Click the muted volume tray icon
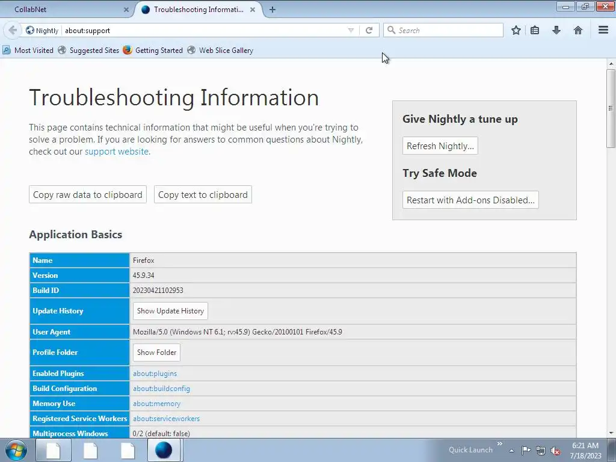 pyautogui.click(x=555, y=451)
